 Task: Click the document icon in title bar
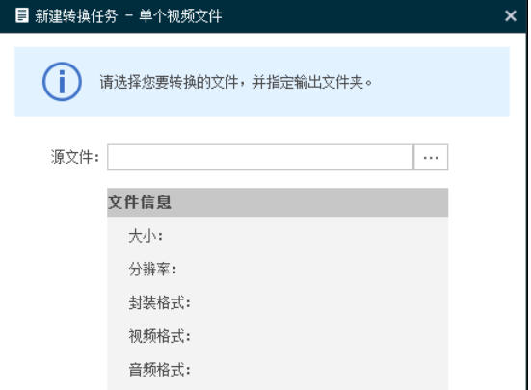tap(22, 16)
